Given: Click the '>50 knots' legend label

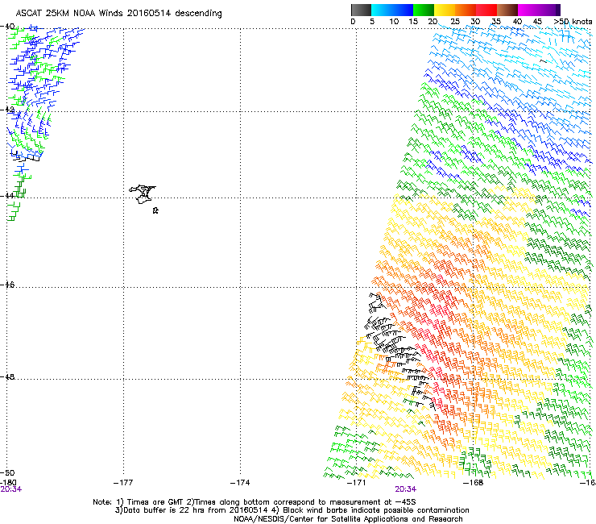Looking at the screenshot, I should (573, 22).
